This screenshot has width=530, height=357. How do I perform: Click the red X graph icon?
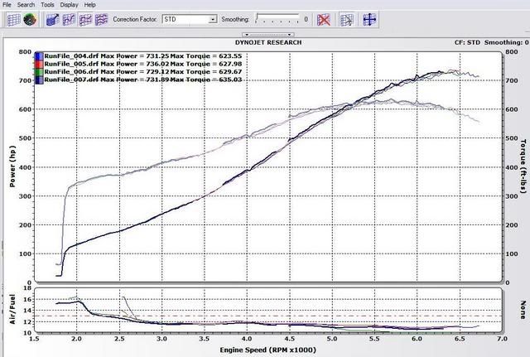[x=324, y=17]
